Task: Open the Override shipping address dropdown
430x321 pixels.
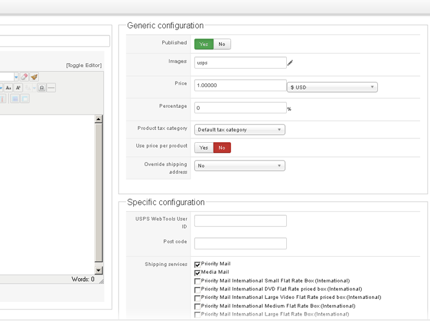Action: [x=240, y=165]
